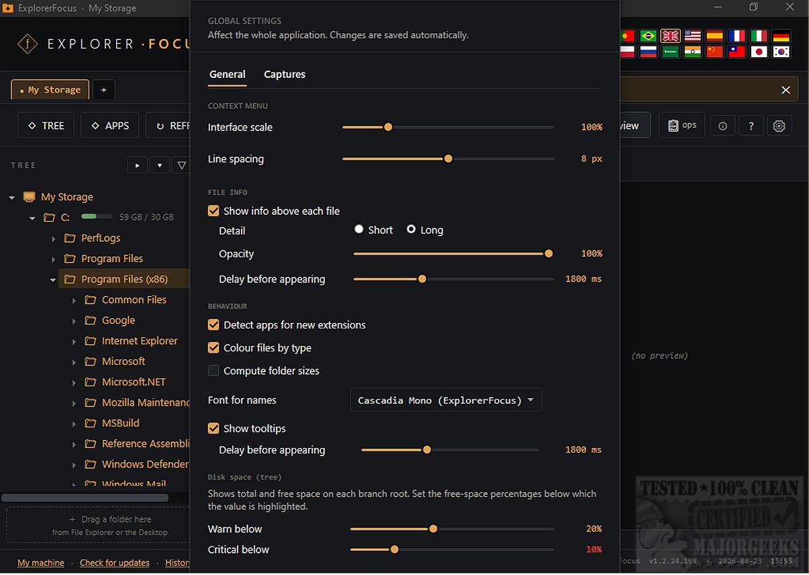This screenshot has width=809, height=575.
Task: Open help with the question mark icon
Action: click(x=751, y=126)
